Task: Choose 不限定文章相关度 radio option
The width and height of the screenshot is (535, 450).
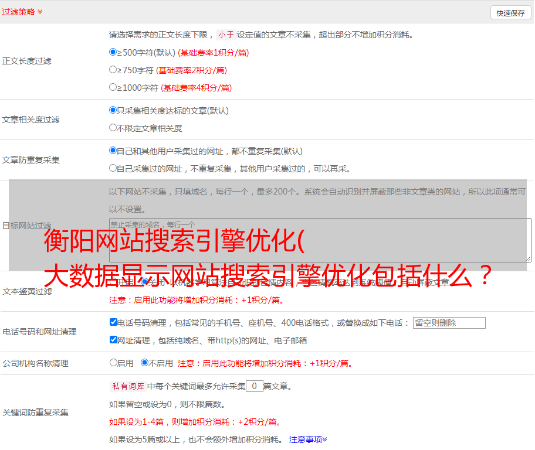Action: point(113,127)
